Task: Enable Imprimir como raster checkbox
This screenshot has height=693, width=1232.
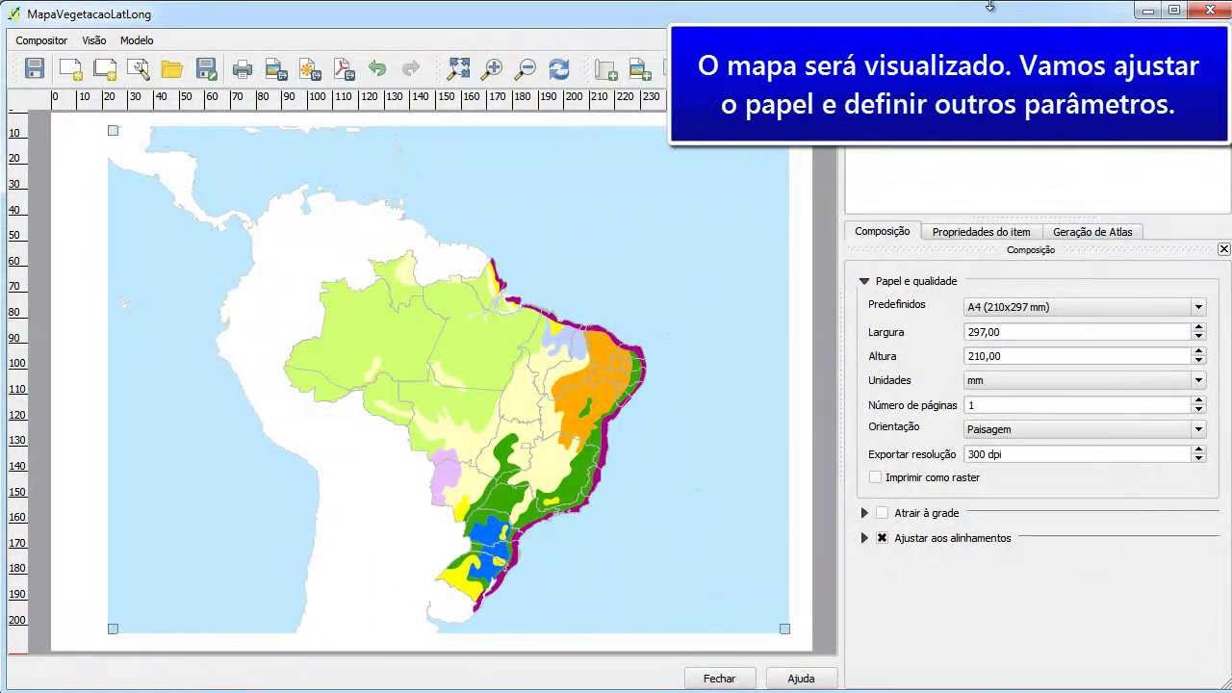Action: [x=875, y=477]
